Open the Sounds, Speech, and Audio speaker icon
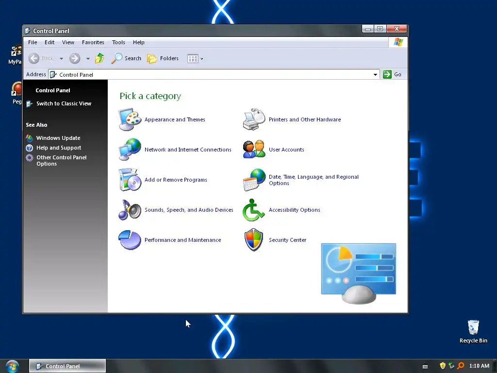Viewport: 497px width, 373px height. pyautogui.click(x=130, y=210)
